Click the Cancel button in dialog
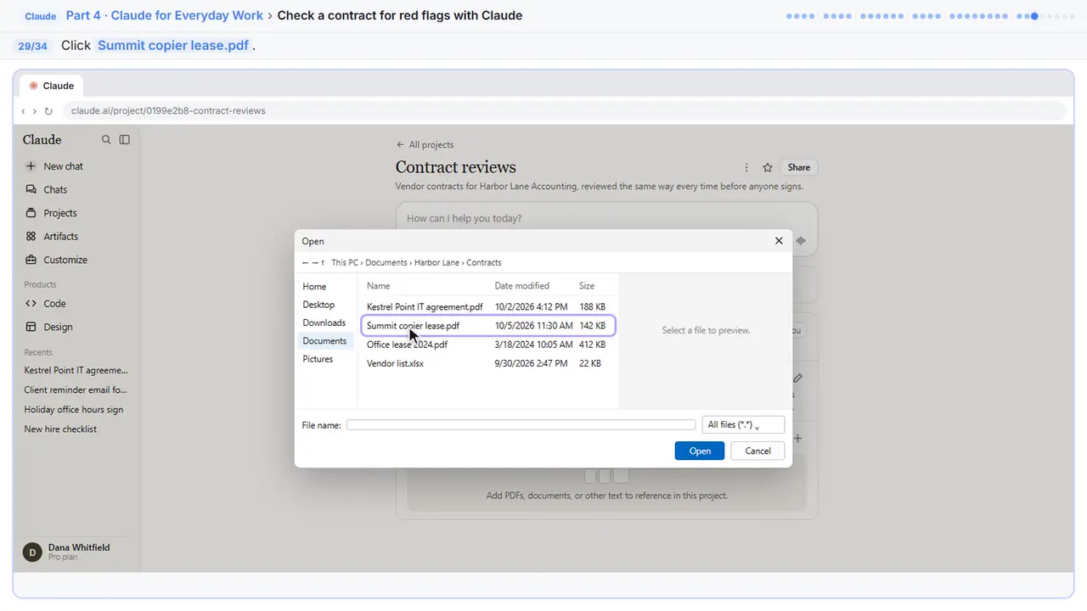1087x611 pixels. click(758, 451)
